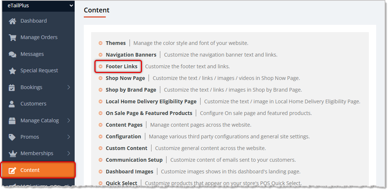This screenshot has width=389, height=192.
Task: Open the Footer Links link
Action: click(x=121, y=66)
